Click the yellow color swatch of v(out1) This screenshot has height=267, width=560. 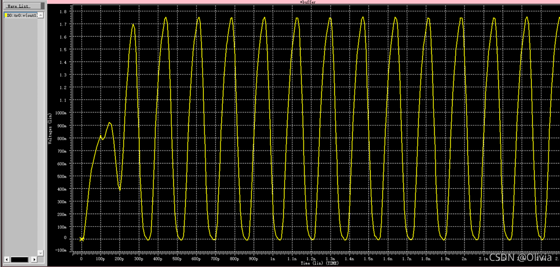tap(5, 15)
